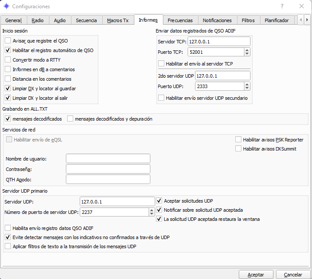Enable Informes en dB a comentarios
Image resolution: width=312 pixels, height=279 pixels.
[8, 69]
